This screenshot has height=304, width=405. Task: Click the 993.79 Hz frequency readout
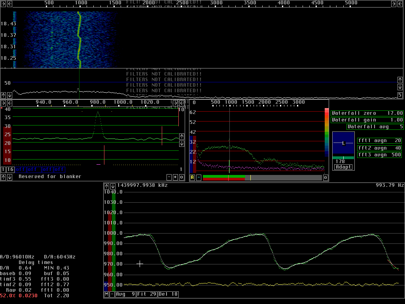click(390, 185)
